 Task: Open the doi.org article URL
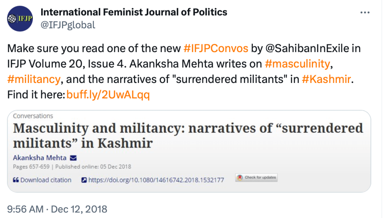tap(156, 180)
